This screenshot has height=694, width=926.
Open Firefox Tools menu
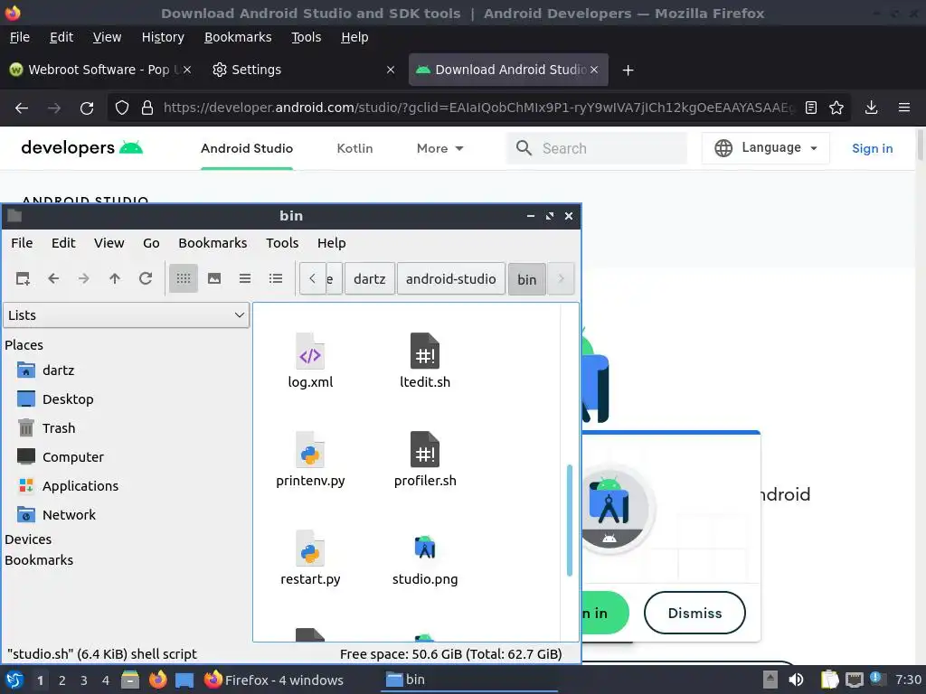306,37
